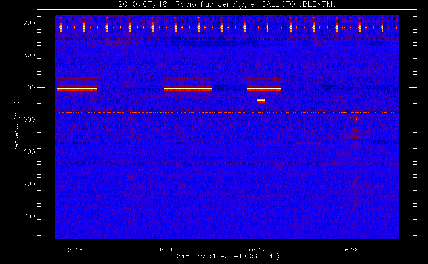Click the short yellow burst near 440 MHz

(x=261, y=101)
